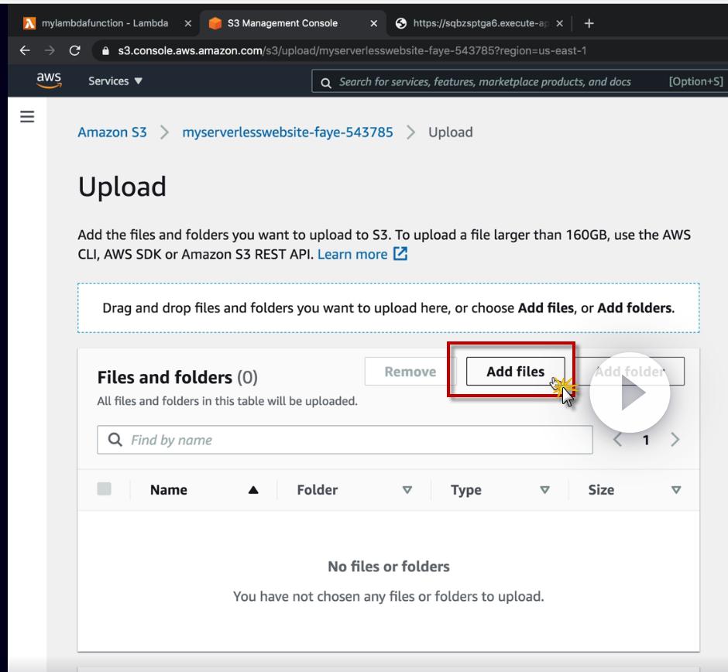This screenshot has width=728, height=672.
Task: Click the Remove button
Action: [x=410, y=372]
